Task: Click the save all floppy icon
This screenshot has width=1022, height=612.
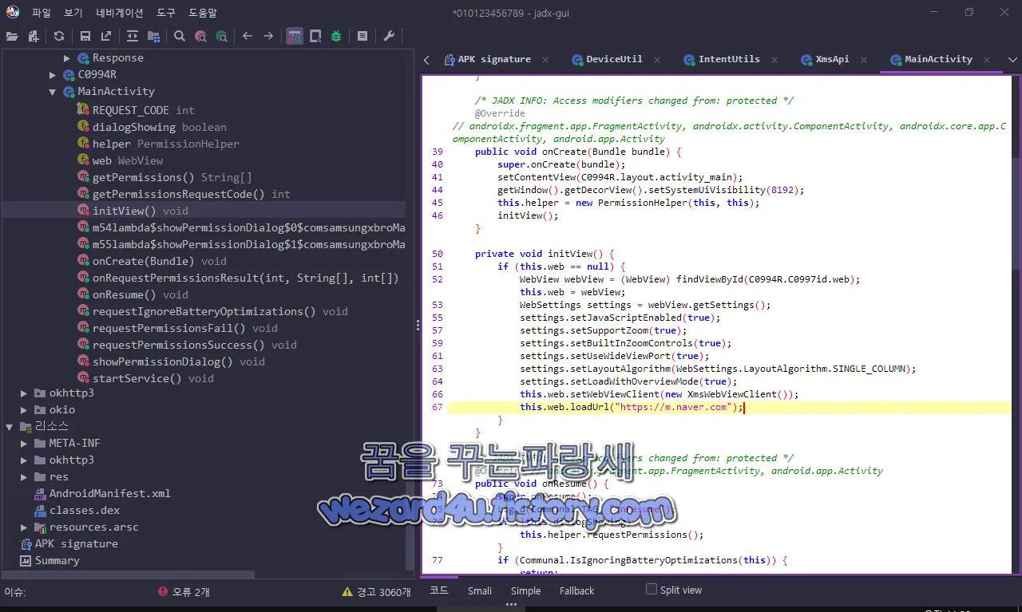Action: click(x=85, y=36)
